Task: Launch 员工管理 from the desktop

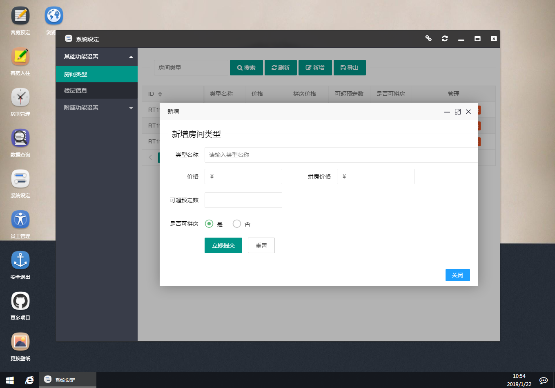Action: point(20,220)
